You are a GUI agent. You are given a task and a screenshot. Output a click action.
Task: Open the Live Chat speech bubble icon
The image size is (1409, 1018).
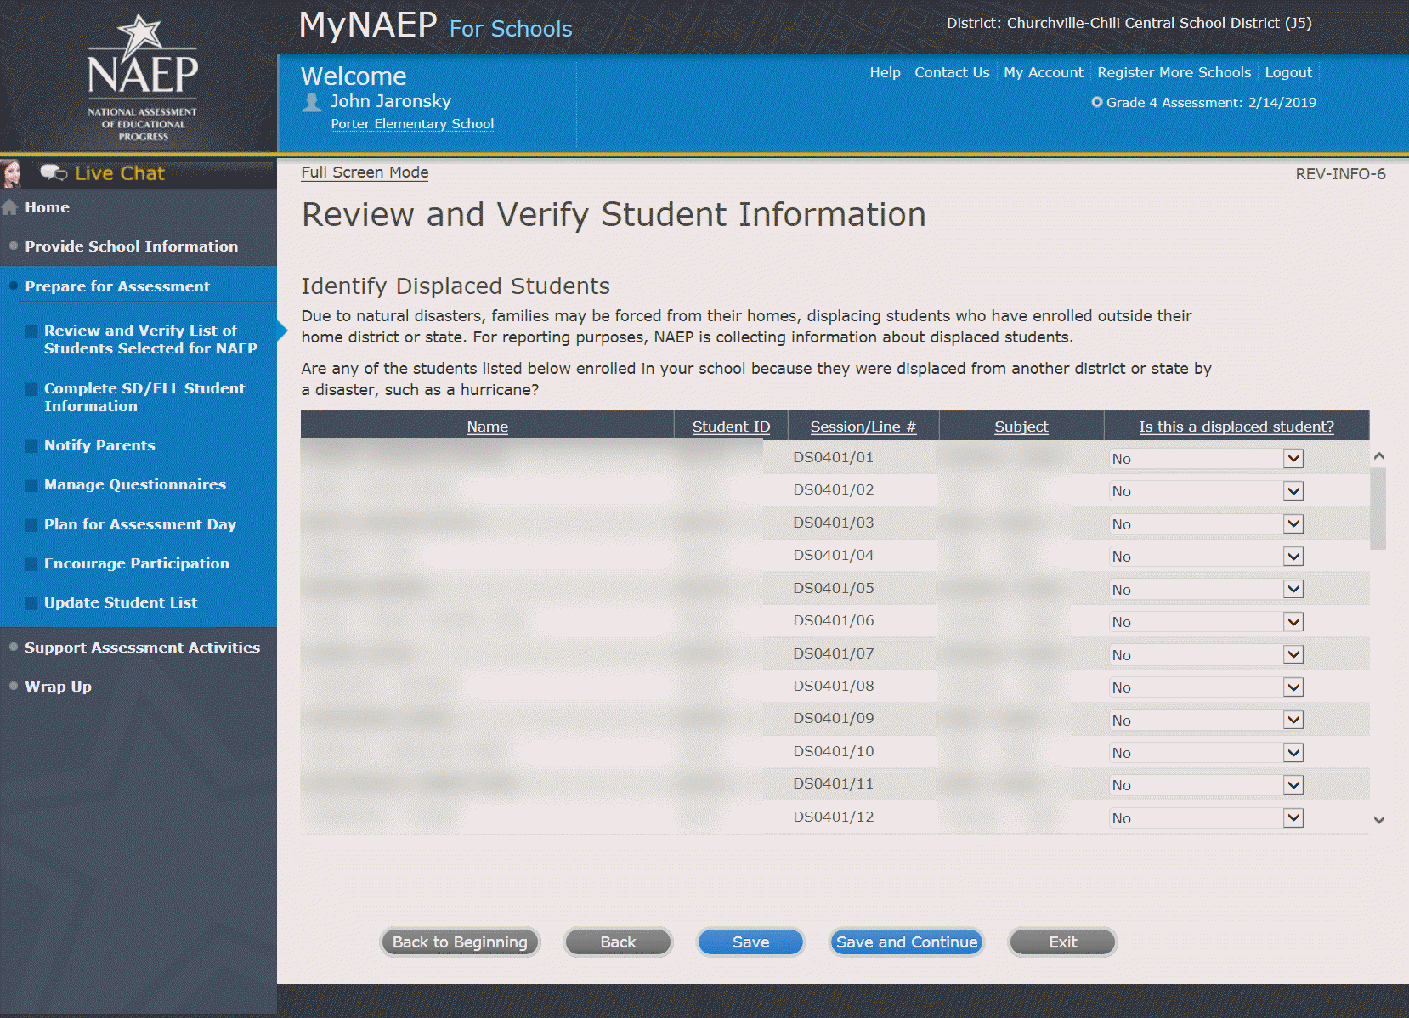point(54,173)
